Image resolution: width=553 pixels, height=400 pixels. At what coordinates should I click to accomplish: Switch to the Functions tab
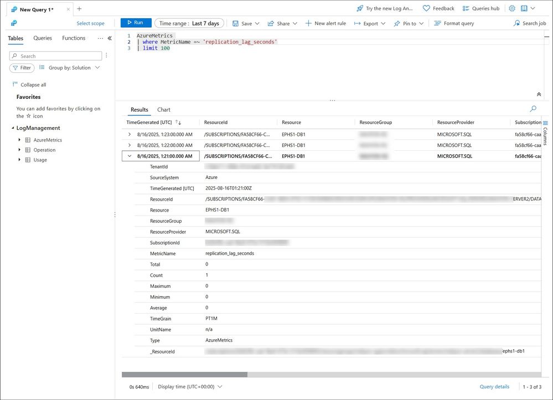click(74, 38)
